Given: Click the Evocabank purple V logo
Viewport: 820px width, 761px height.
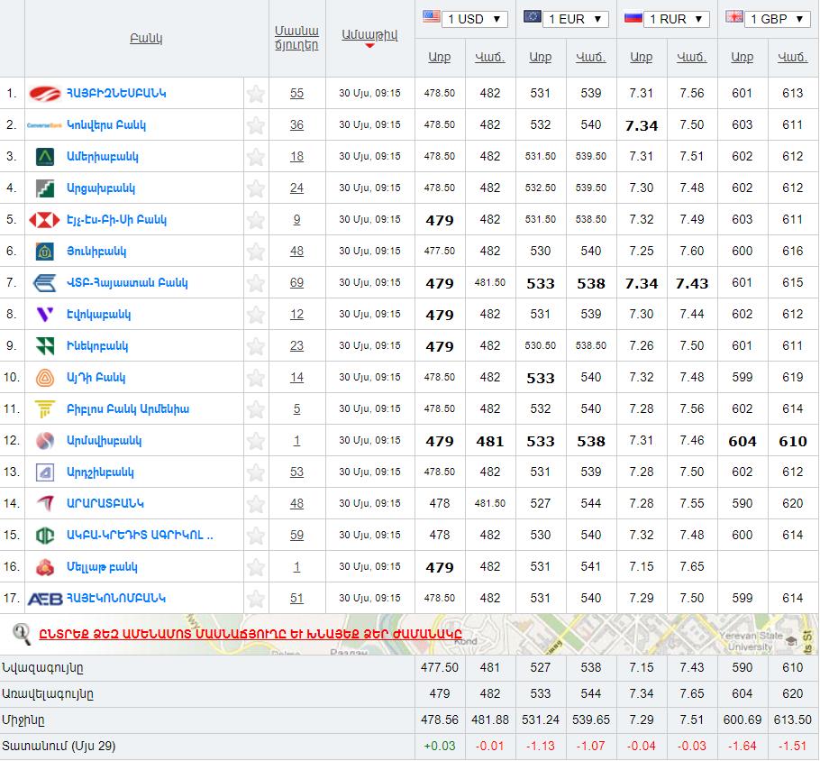Looking at the screenshot, I should [x=44, y=315].
